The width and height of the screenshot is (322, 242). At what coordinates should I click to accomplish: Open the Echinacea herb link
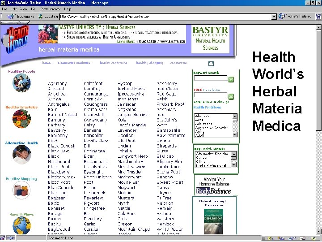pos(94,151)
